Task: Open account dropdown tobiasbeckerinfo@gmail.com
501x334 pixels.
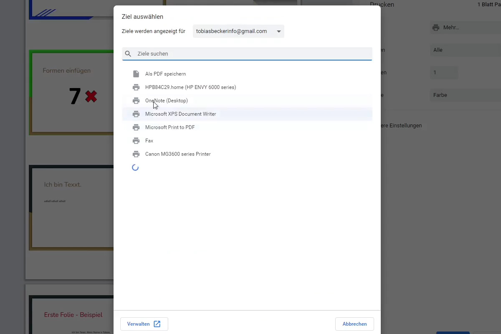Action: click(238, 31)
